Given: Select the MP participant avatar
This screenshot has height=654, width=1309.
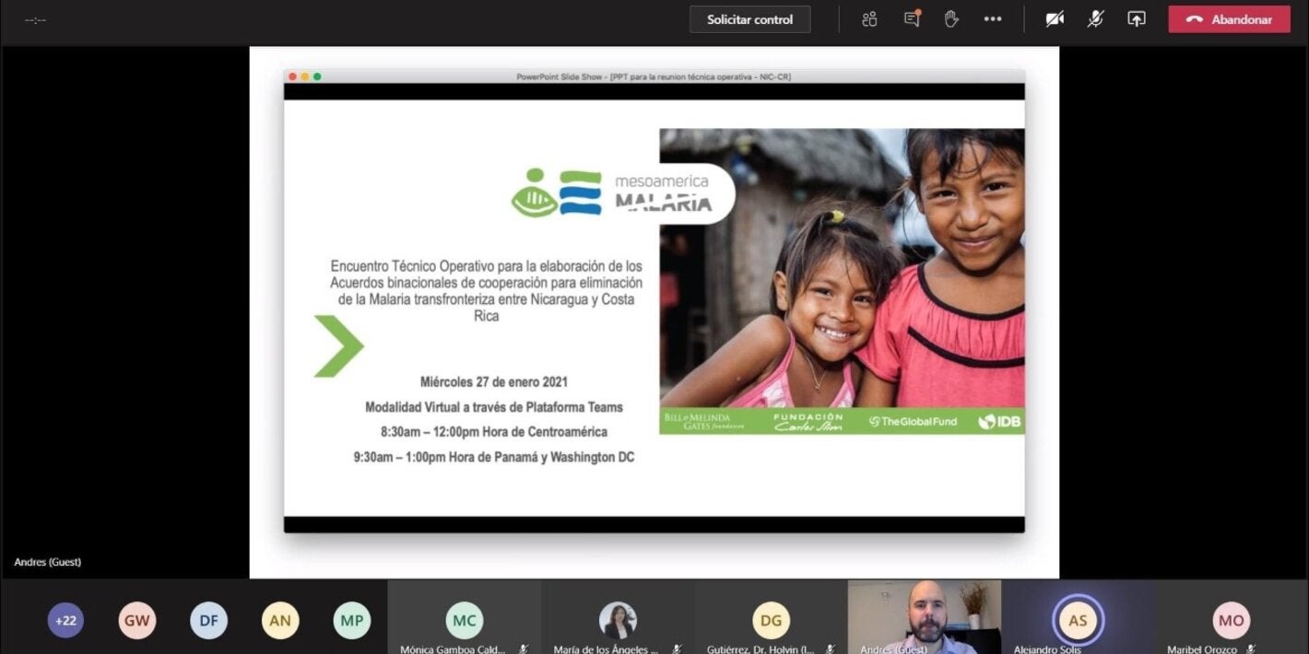Looking at the screenshot, I should (x=351, y=620).
